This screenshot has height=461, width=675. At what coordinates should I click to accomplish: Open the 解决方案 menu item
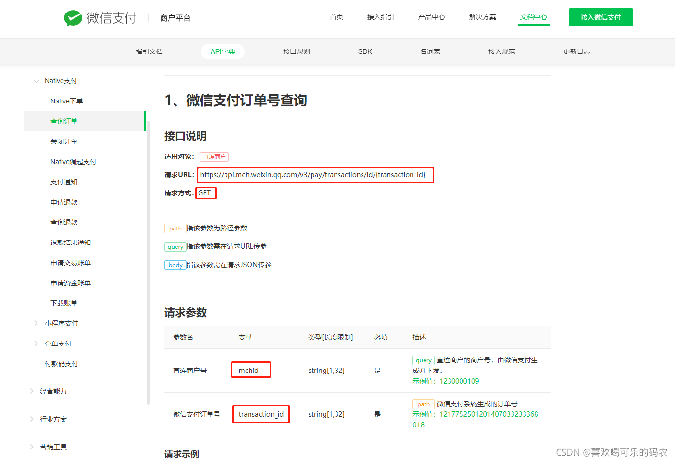(x=482, y=16)
